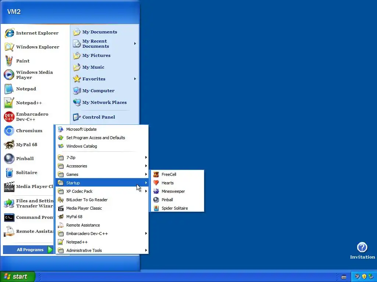Launch FreeCell from the Games submenu

click(177, 174)
